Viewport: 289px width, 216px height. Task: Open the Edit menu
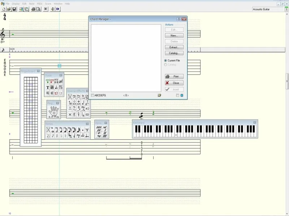24,4
